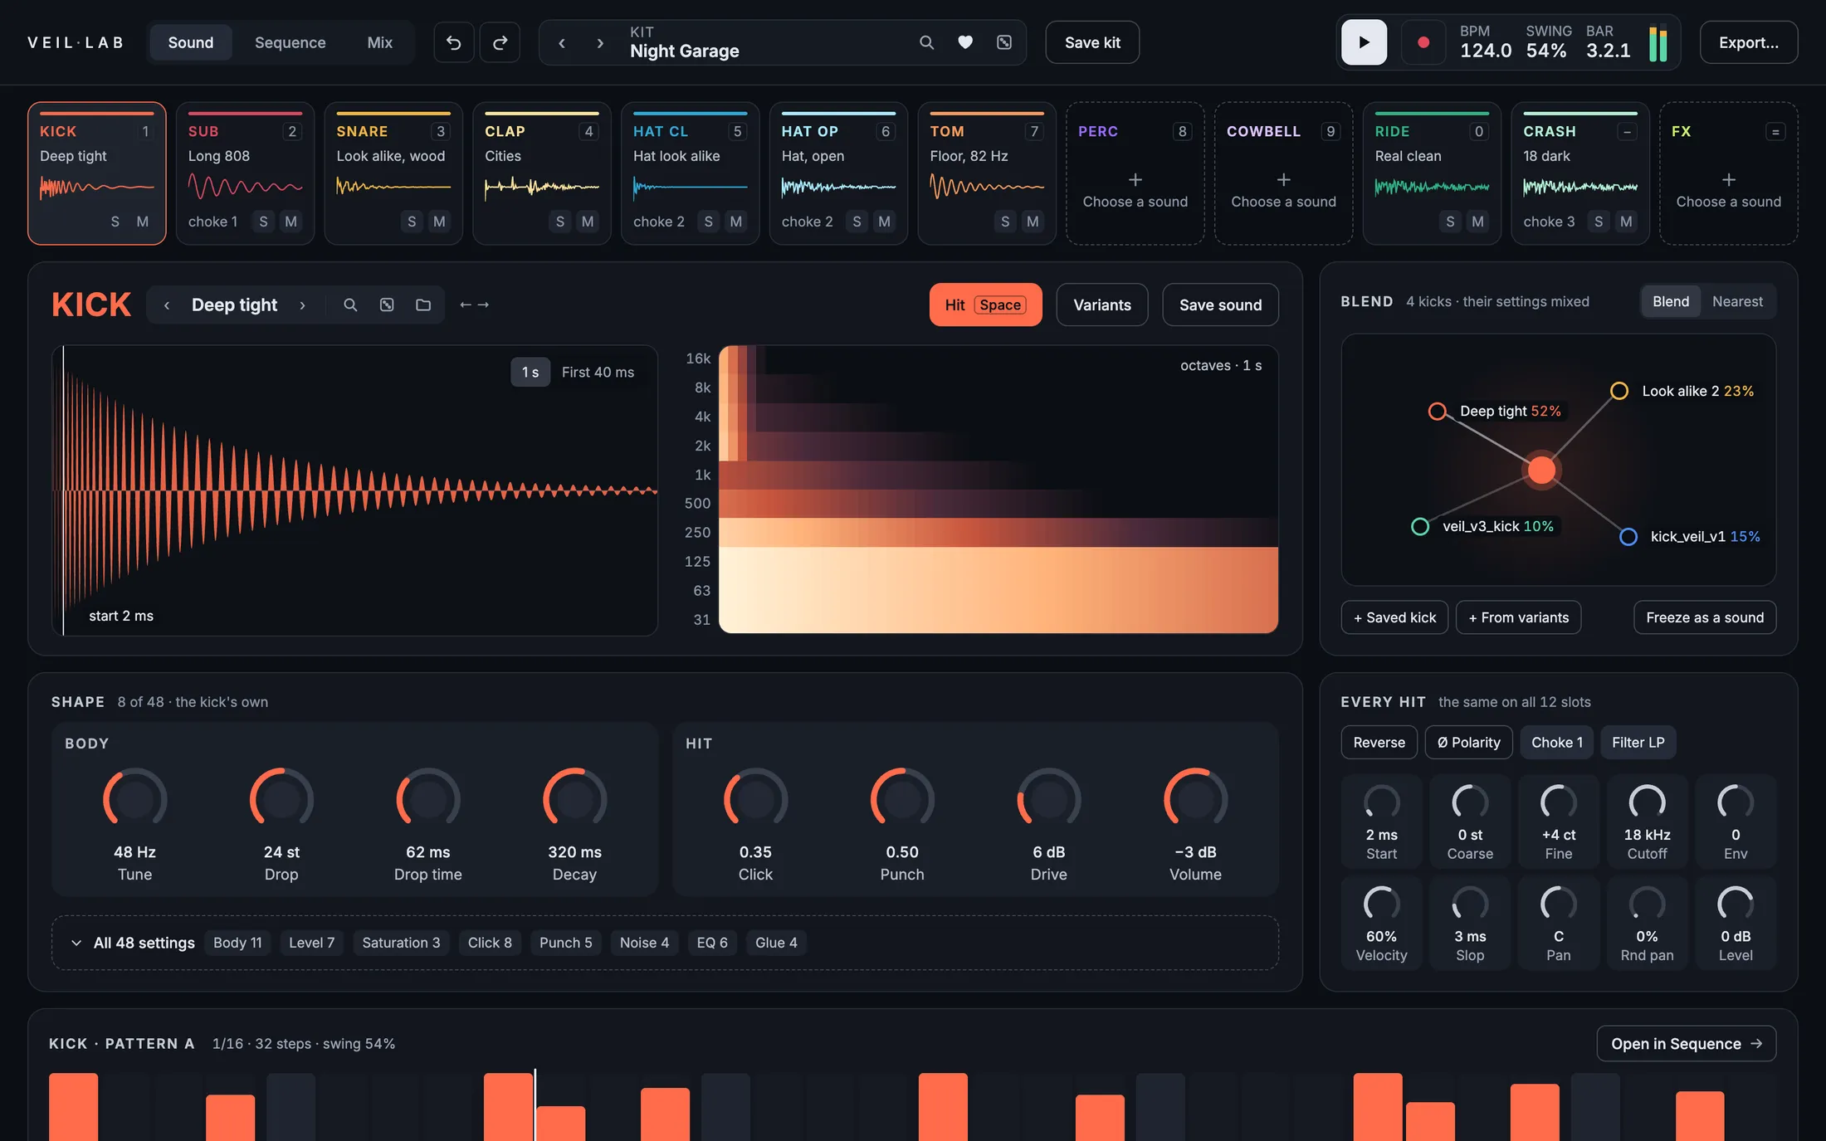Click the undo arrow icon

point(453,42)
